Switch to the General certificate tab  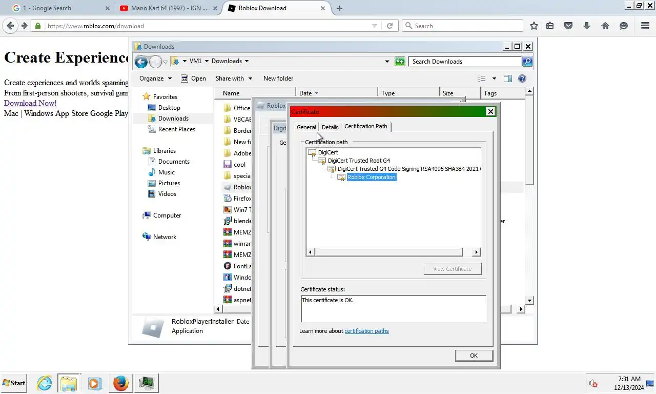point(306,127)
